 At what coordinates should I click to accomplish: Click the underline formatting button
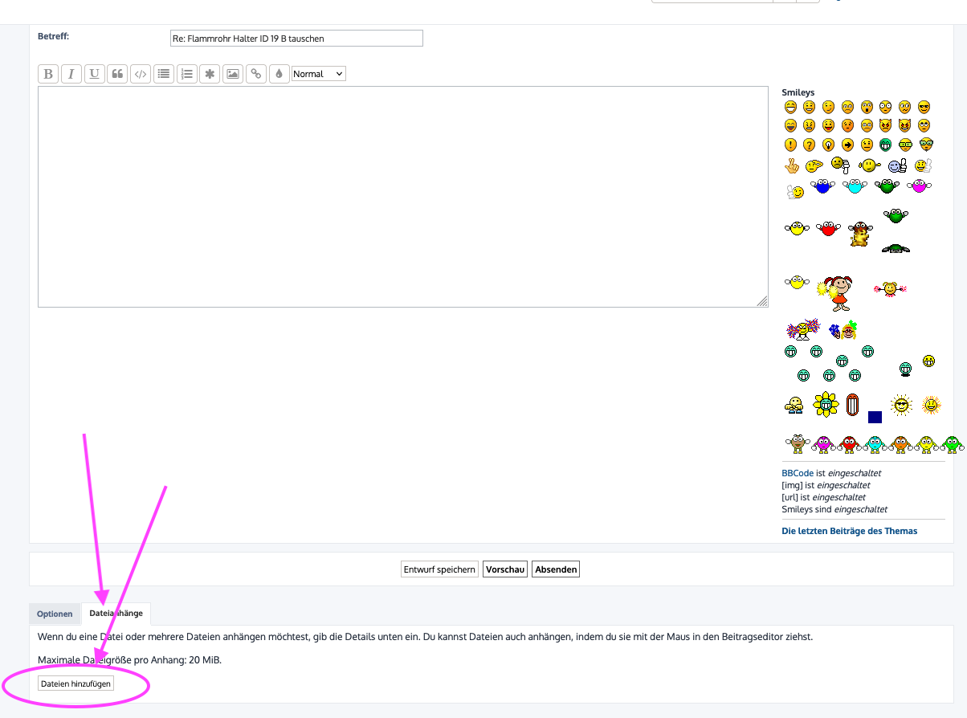pyautogui.click(x=94, y=74)
